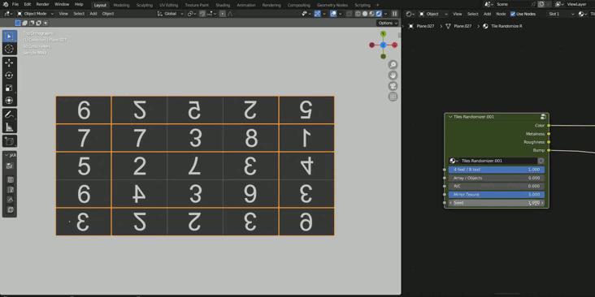Open the Edit menu

[28, 5]
